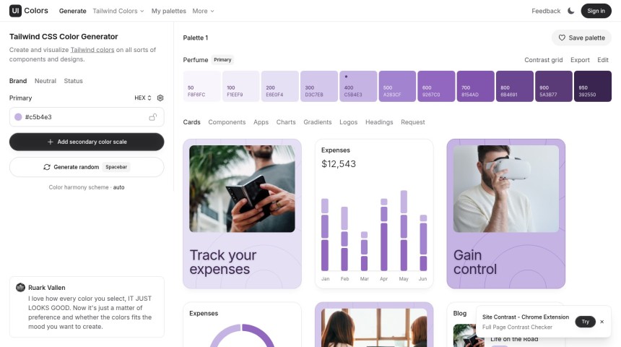Open the HEX color format dropdown

pos(142,98)
